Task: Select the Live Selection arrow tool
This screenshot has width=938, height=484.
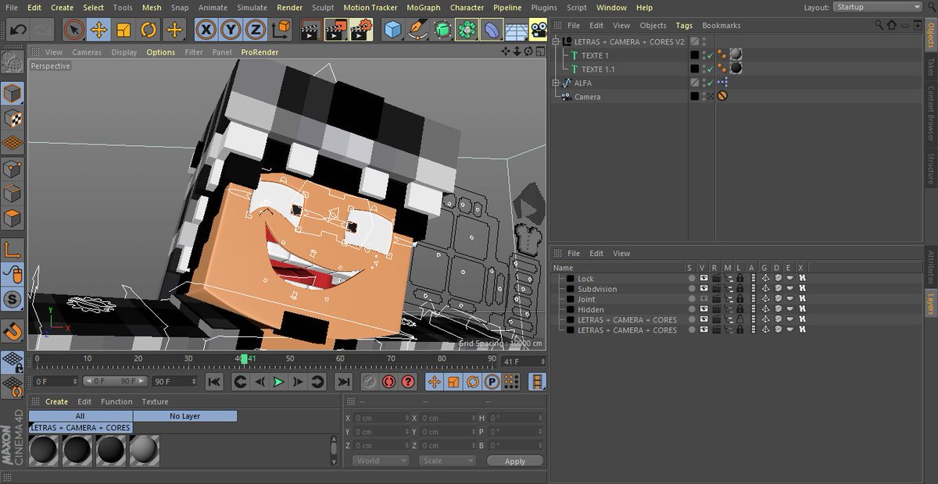Action: (73, 30)
